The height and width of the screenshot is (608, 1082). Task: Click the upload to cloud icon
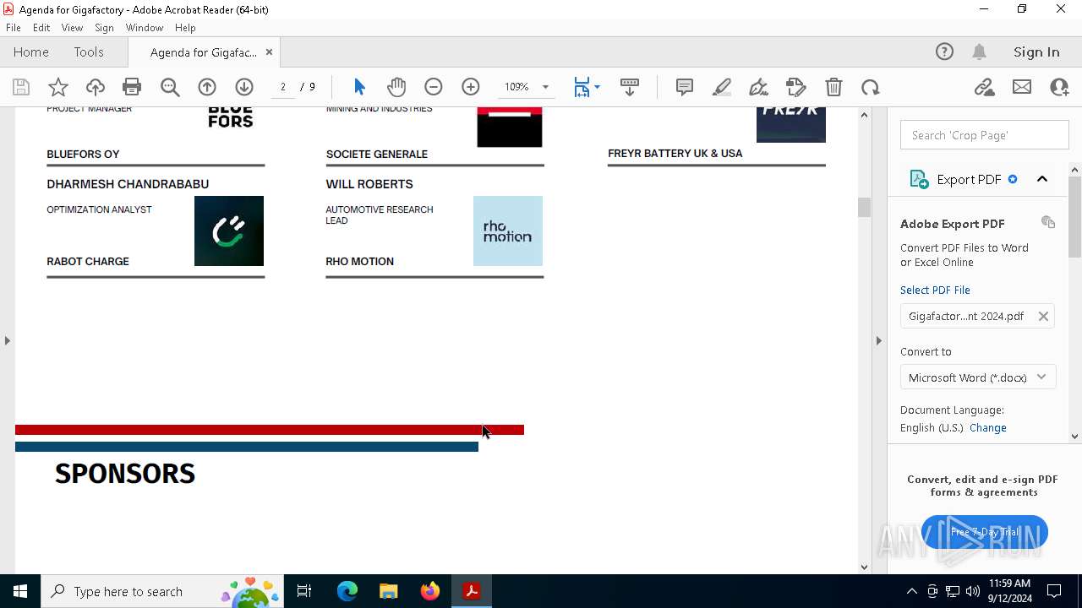pos(96,87)
